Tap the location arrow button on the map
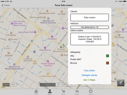Image resolution: width=127 pixels, height=95 pixels. (121, 83)
